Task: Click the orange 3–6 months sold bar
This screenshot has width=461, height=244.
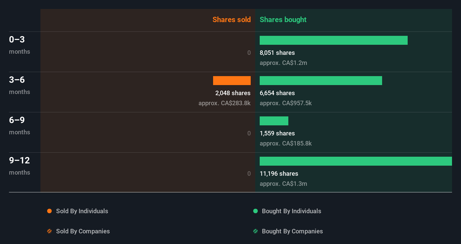Action: 232,81
